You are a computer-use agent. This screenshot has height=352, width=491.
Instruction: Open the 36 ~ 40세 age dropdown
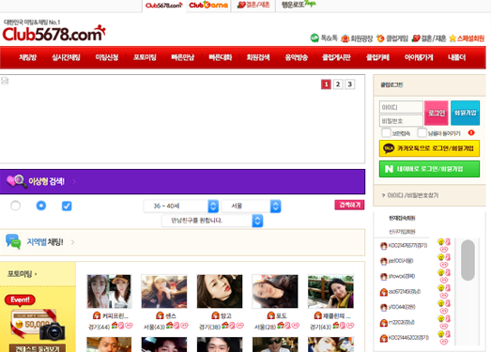click(x=181, y=207)
